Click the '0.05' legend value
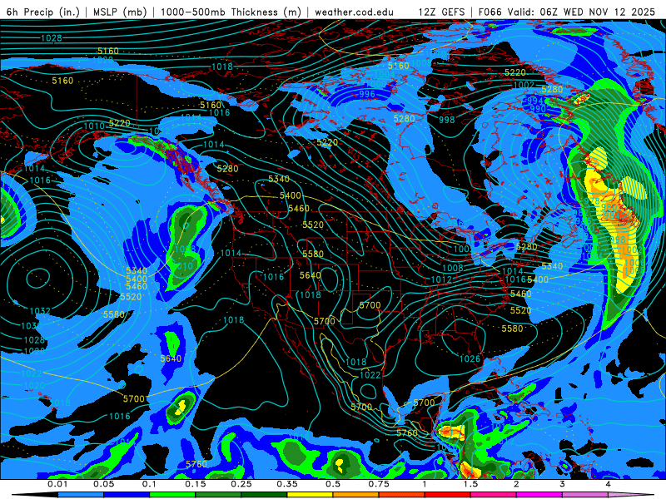This screenshot has width=666, height=499. 103,484
